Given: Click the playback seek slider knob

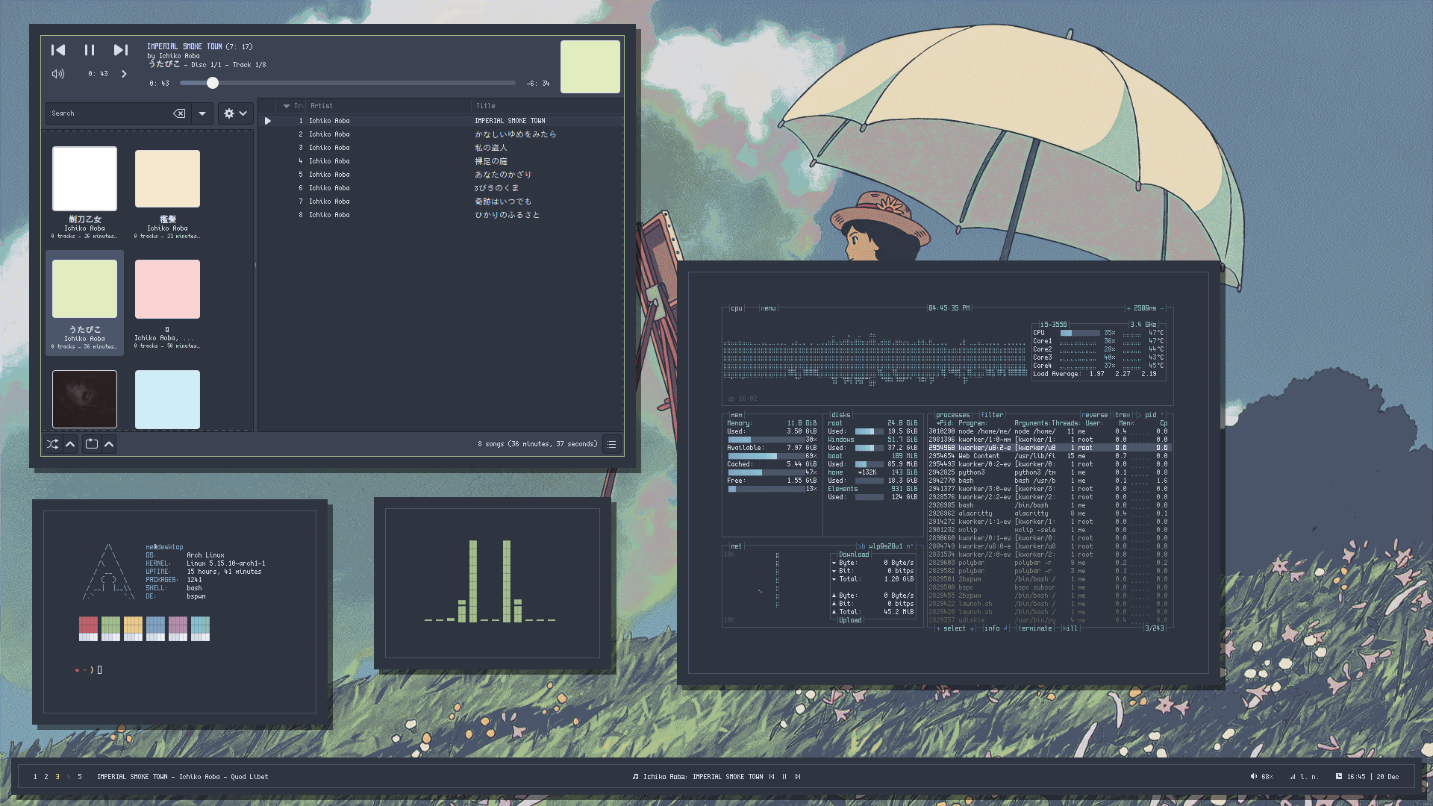Looking at the screenshot, I should pyautogui.click(x=213, y=83).
